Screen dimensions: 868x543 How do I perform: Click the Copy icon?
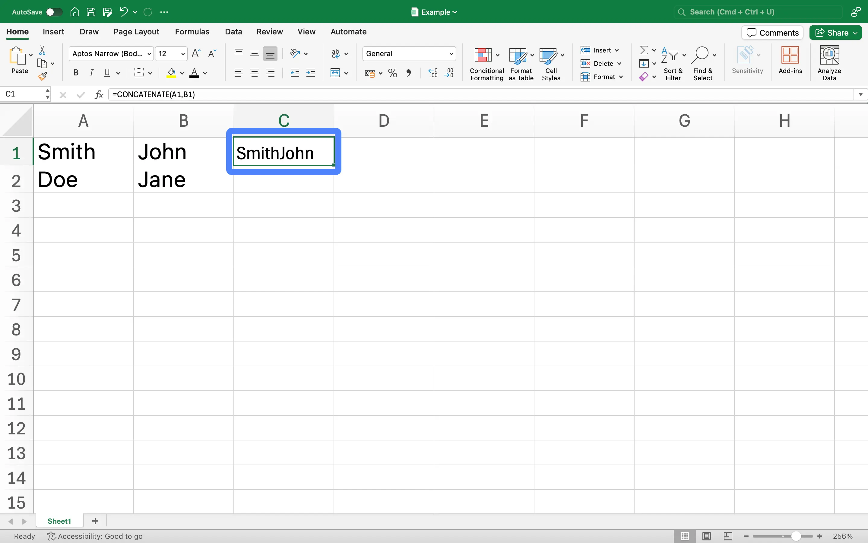point(42,64)
